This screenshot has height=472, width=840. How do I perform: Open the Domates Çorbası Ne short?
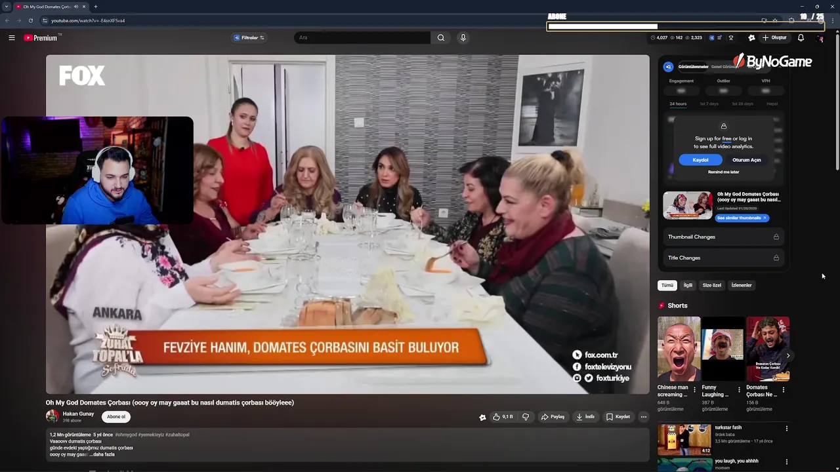(768, 349)
